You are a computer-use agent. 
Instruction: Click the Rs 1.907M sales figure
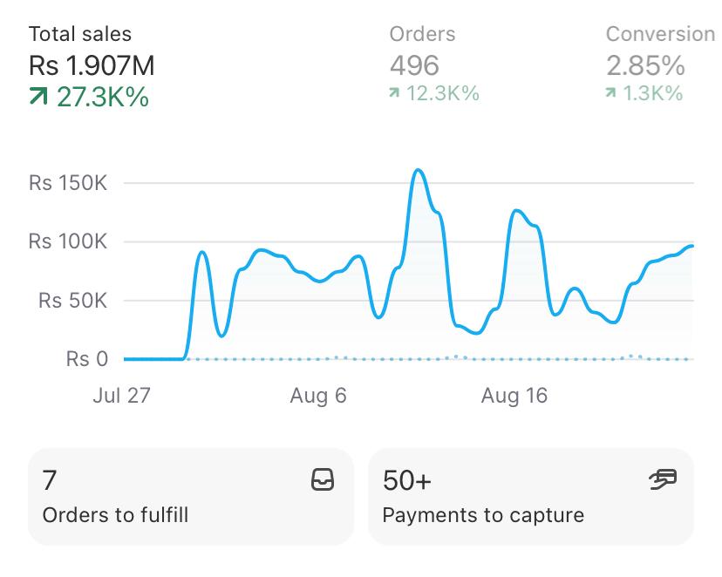(x=92, y=65)
